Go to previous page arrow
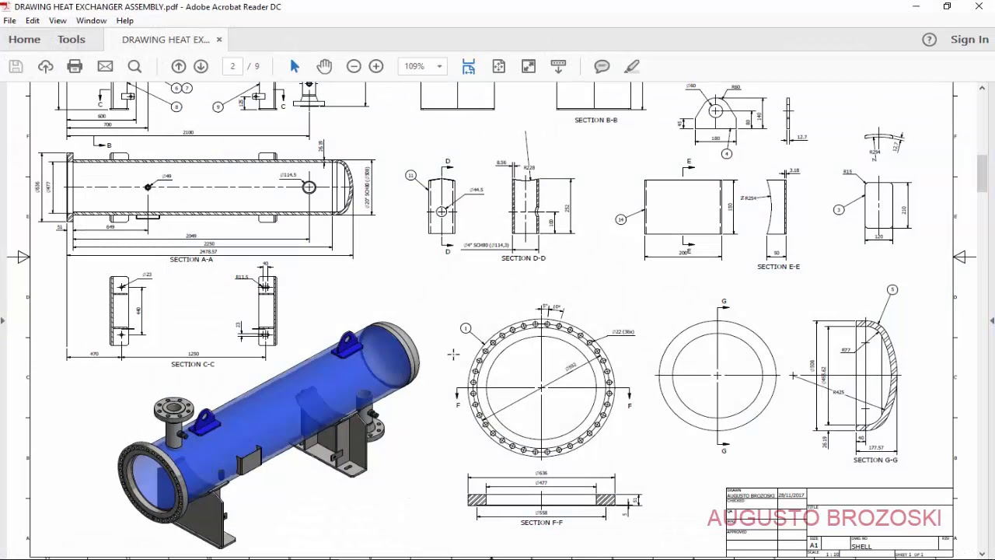This screenshot has height=560, width=995. (178, 66)
